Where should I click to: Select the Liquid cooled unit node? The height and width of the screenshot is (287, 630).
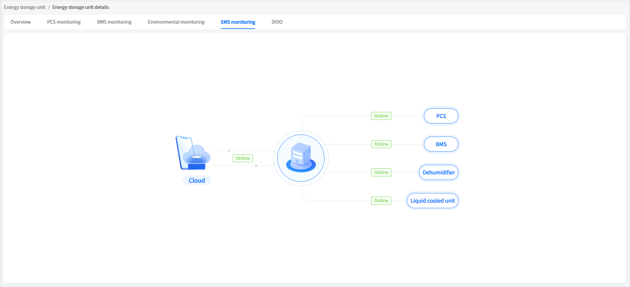pyautogui.click(x=432, y=201)
